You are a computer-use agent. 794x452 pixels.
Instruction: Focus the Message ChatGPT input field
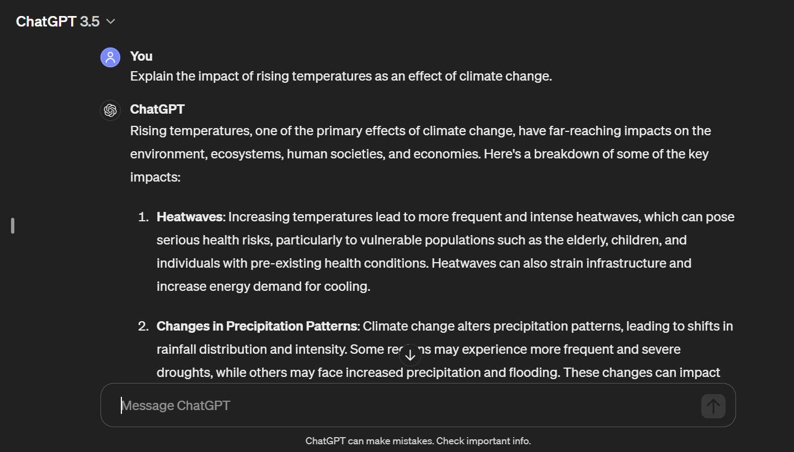click(408, 406)
